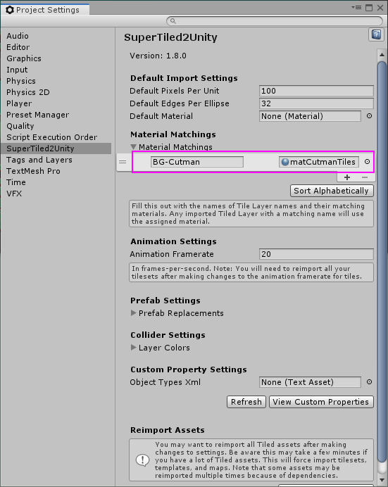Open the Tags and Layers category

(x=39, y=160)
